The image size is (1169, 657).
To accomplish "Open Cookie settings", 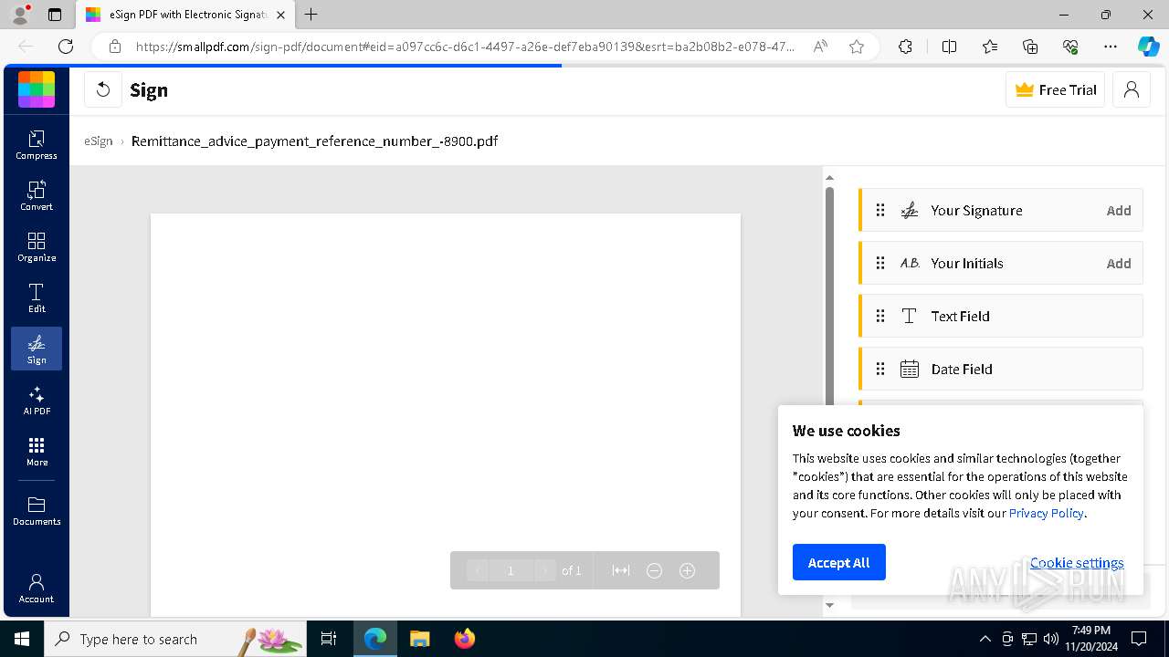I will [x=1077, y=563].
